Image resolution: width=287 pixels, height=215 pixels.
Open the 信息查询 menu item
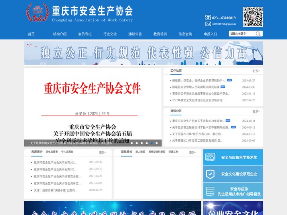point(185,34)
